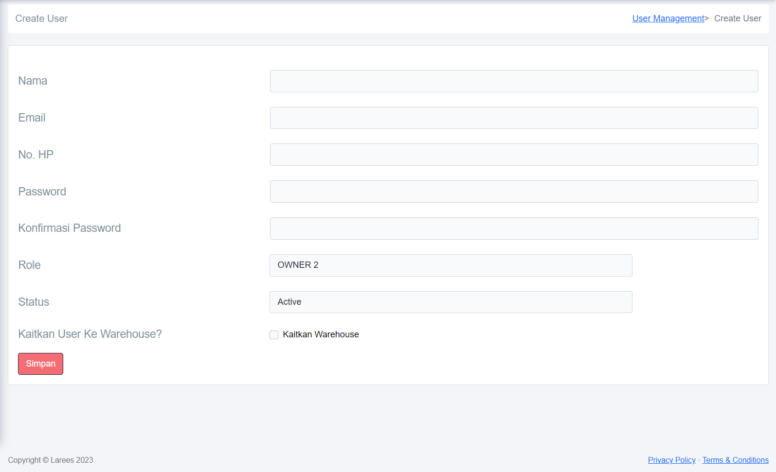Click the Create User breadcrumb item
This screenshot has height=472, width=776.
738,18
